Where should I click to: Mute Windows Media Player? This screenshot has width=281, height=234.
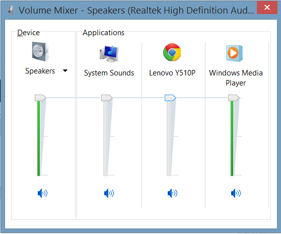point(236,193)
